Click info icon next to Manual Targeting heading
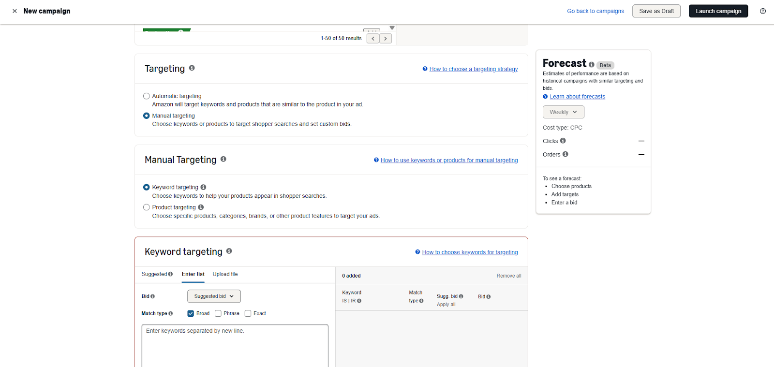774x367 pixels. click(x=223, y=159)
